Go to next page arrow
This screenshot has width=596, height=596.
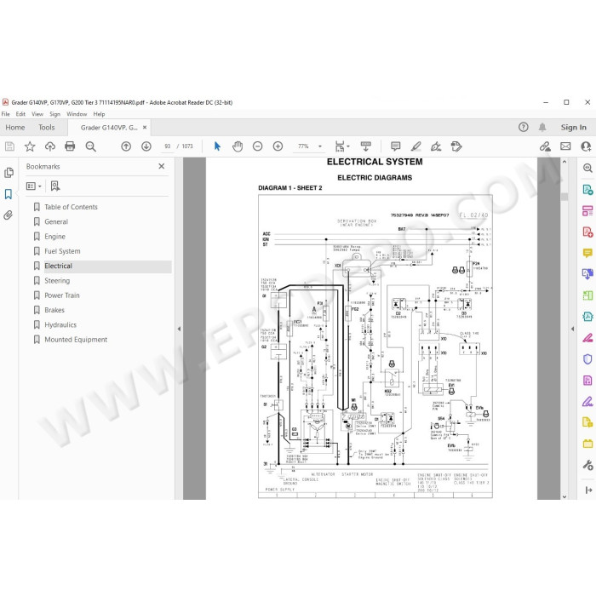coord(146,146)
